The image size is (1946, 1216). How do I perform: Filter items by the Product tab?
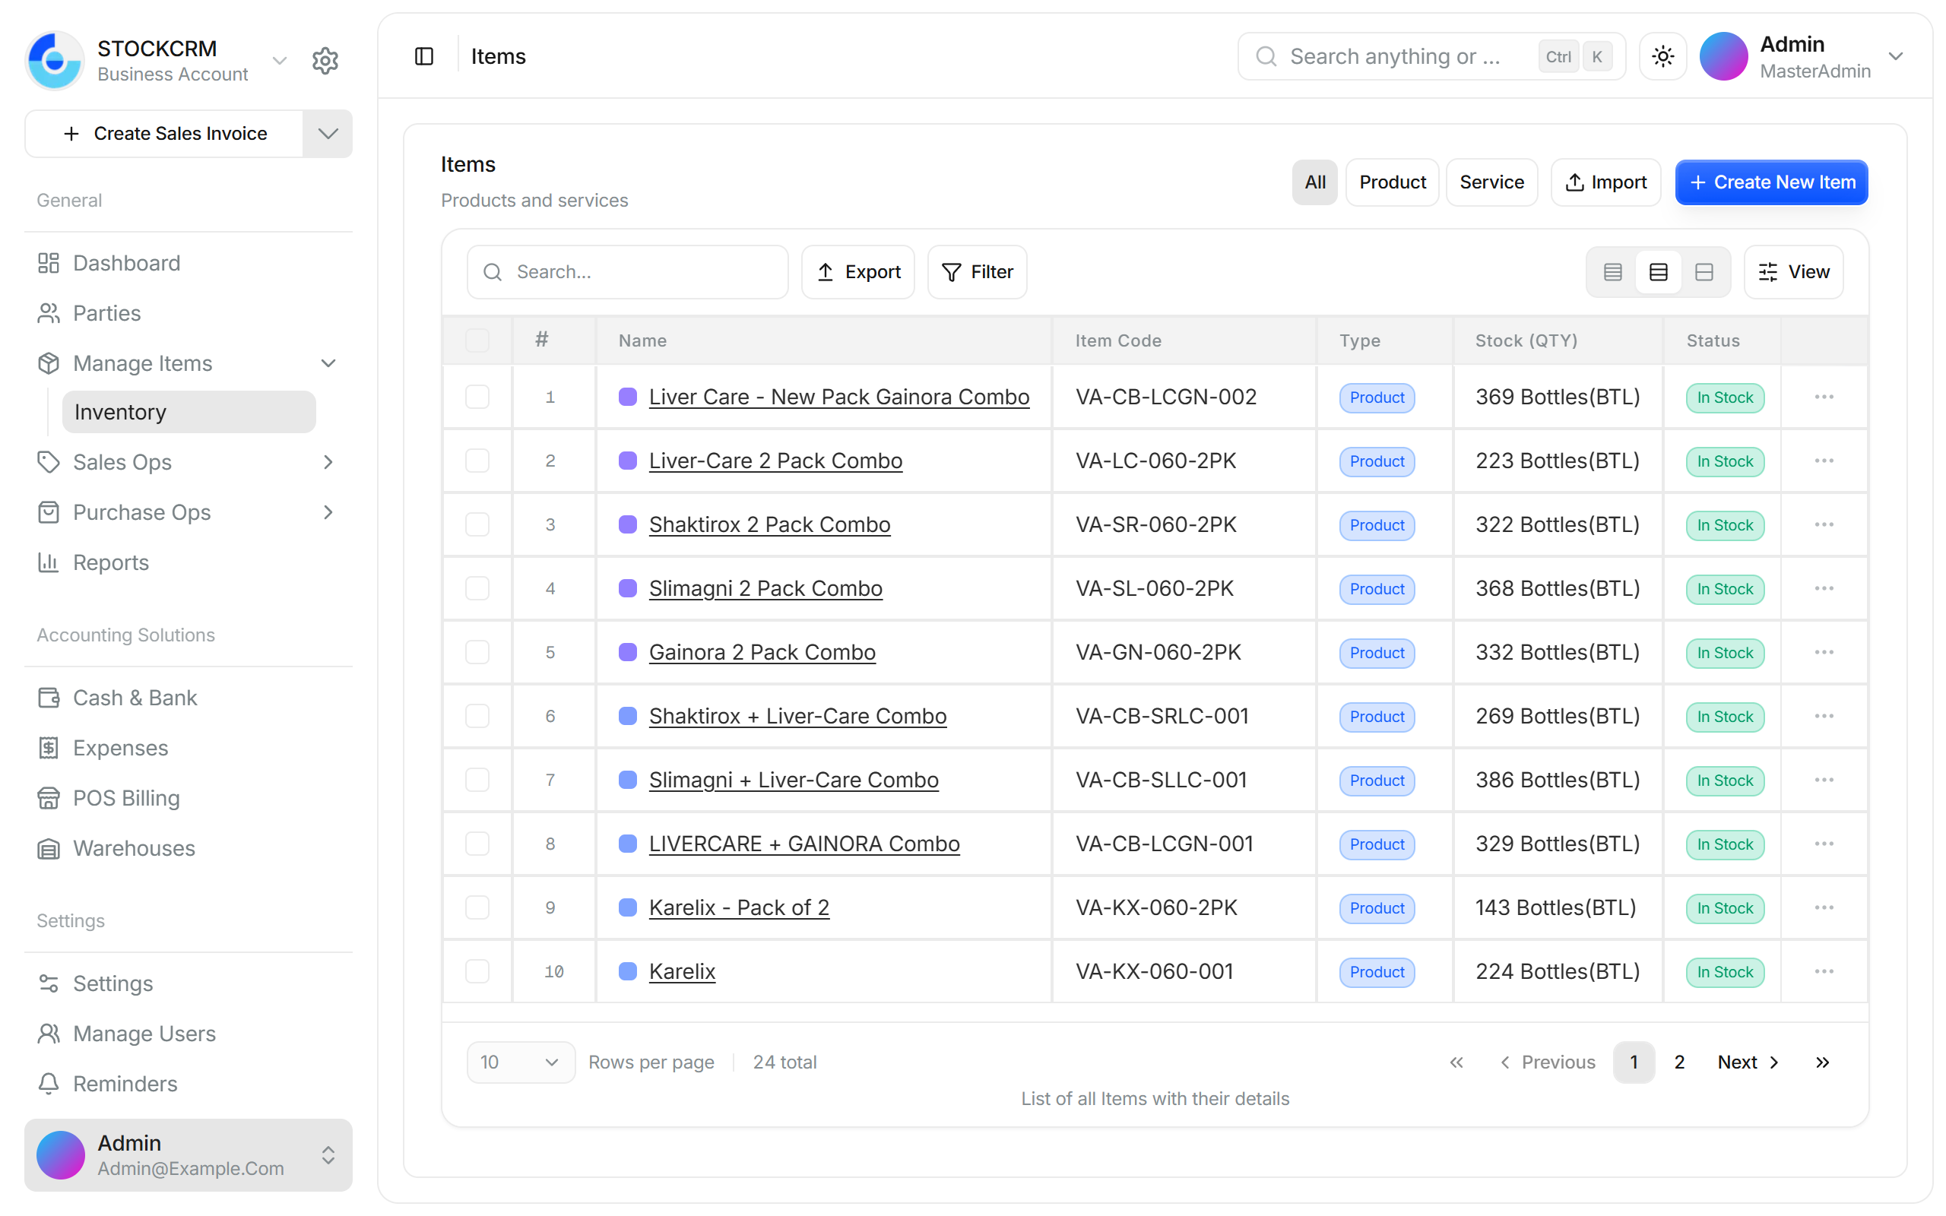1392,182
